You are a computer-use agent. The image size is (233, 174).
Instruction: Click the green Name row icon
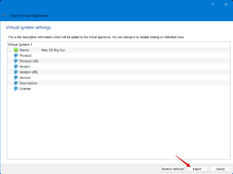point(16,50)
